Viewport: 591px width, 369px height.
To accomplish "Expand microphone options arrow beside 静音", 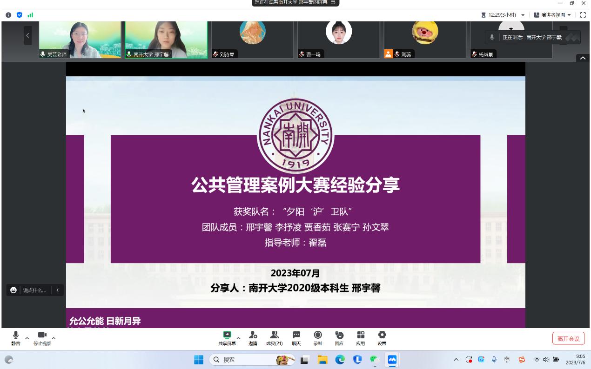I will click(27, 338).
